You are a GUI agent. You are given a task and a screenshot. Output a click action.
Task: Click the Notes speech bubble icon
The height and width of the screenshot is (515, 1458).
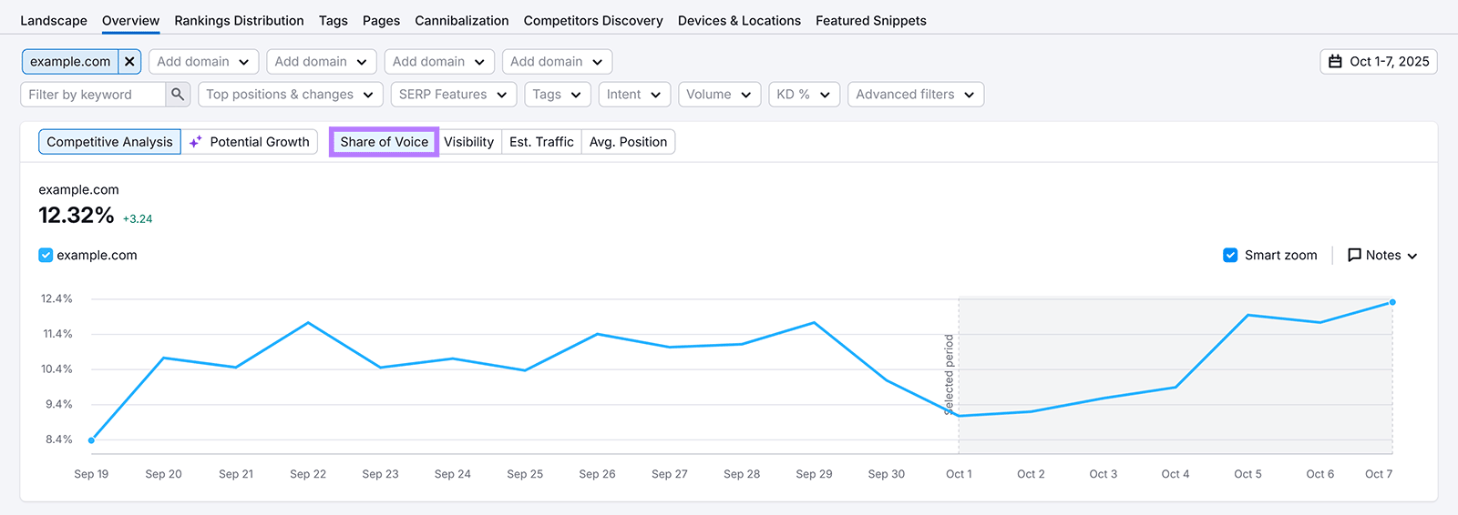tap(1354, 256)
